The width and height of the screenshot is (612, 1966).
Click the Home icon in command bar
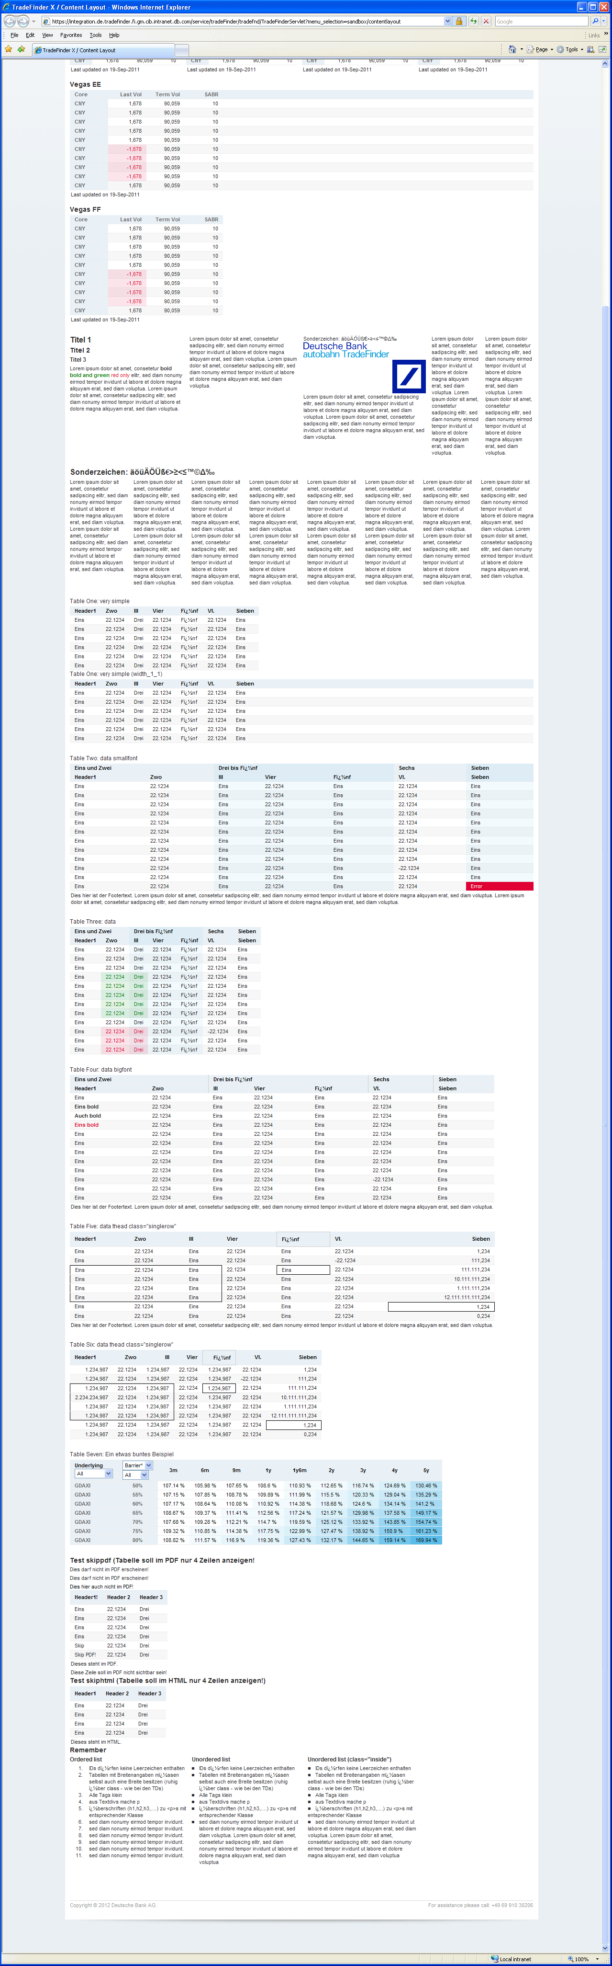pos(512,50)
